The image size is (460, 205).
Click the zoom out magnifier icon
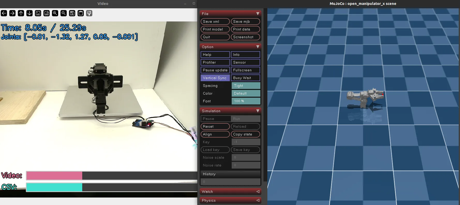coord(64,13)
